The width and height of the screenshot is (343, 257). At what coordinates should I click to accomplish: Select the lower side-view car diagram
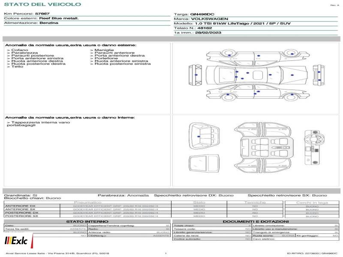pyautogui.click(x=258, y=93)
